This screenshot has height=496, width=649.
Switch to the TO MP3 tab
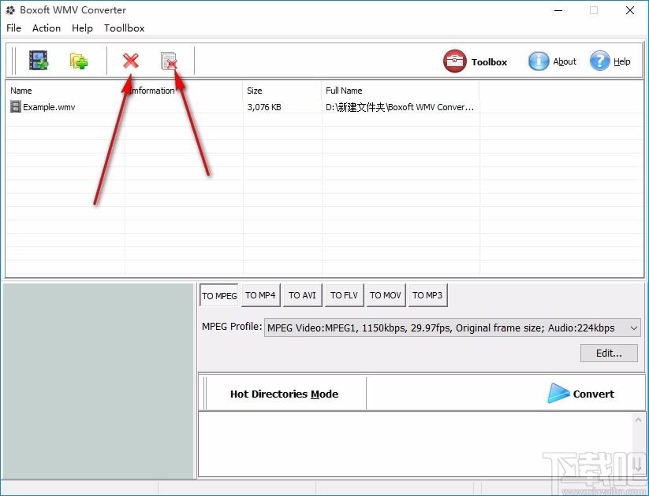[x=427, y=295]
